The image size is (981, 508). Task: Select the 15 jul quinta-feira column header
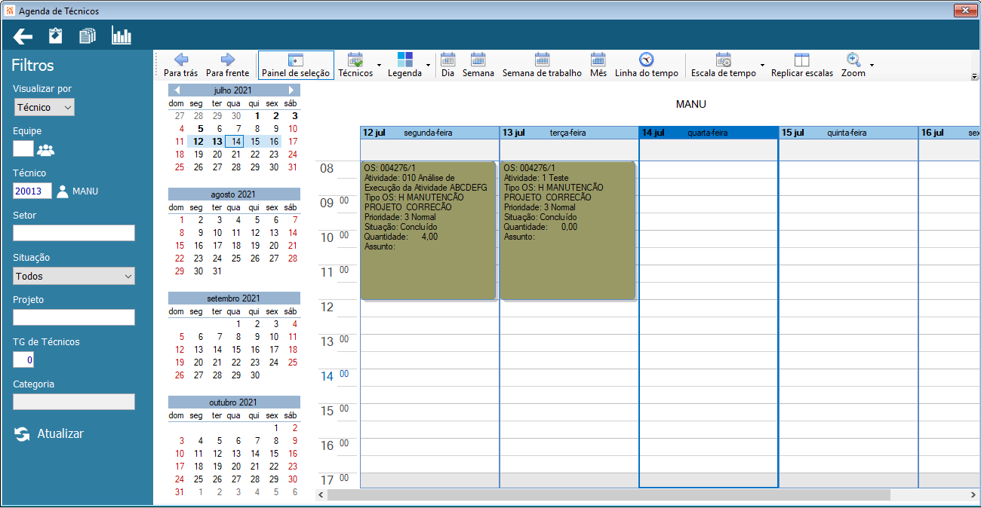pos(848,133)
